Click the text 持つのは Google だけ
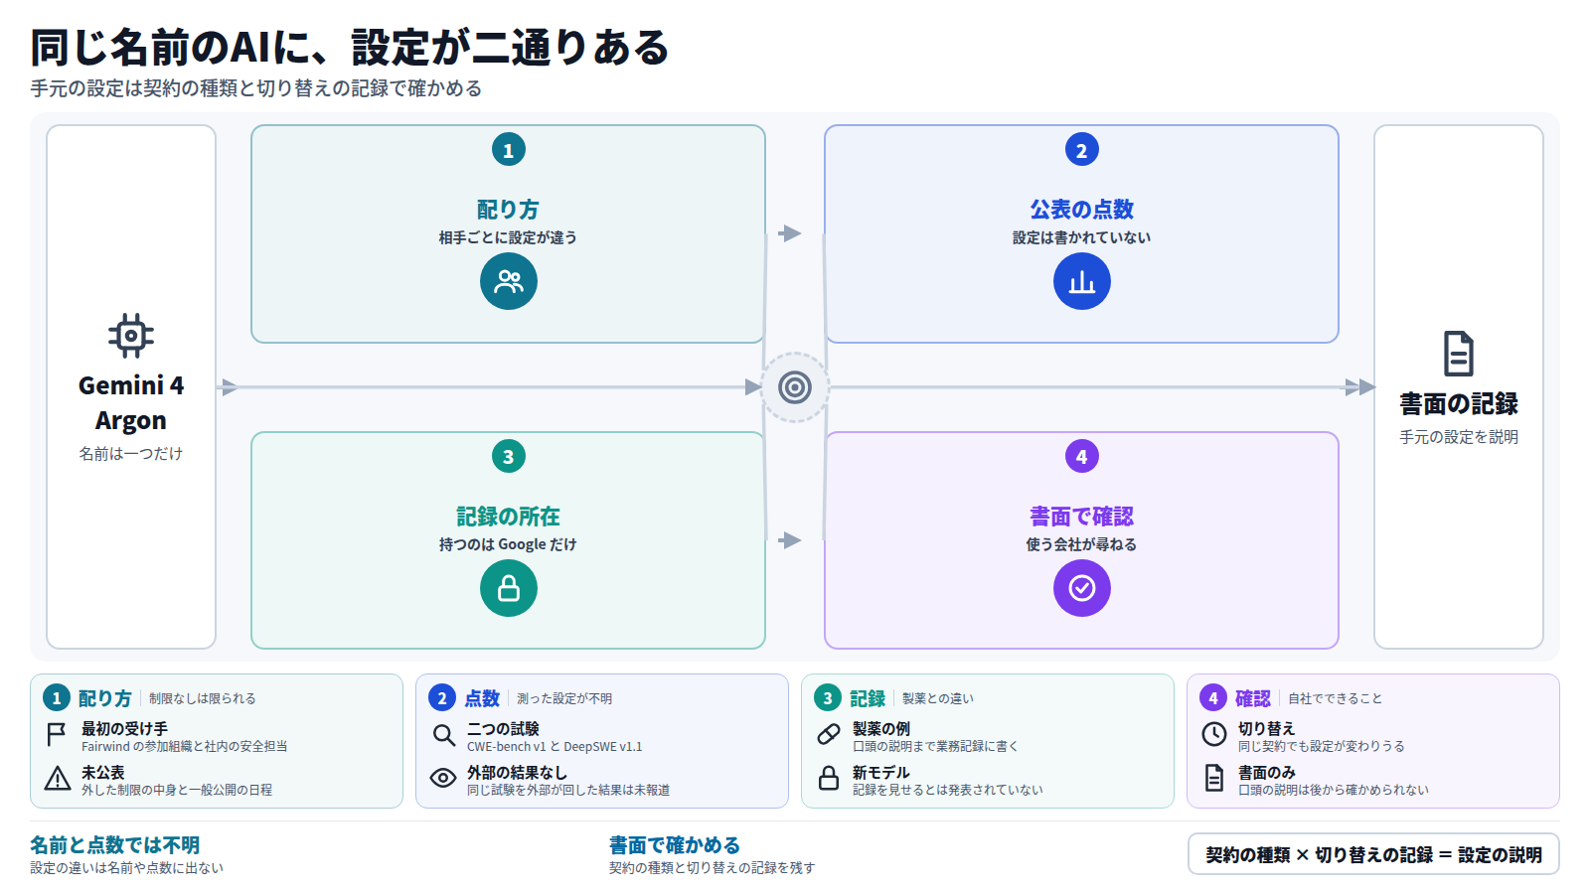 (x=508, y=544)
